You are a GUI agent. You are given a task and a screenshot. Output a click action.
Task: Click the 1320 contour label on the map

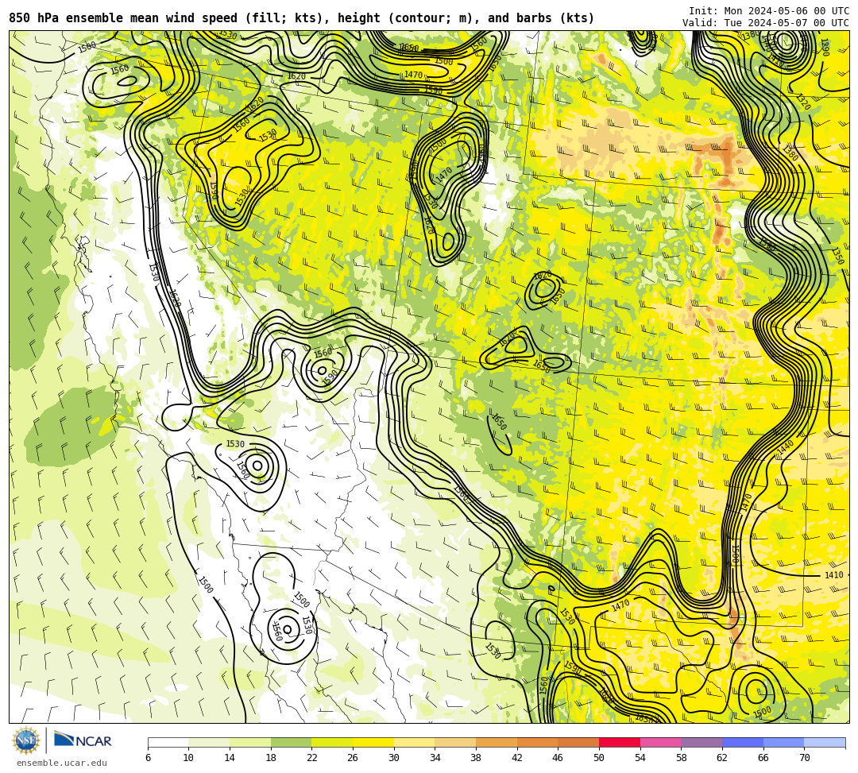click(802, 101)
